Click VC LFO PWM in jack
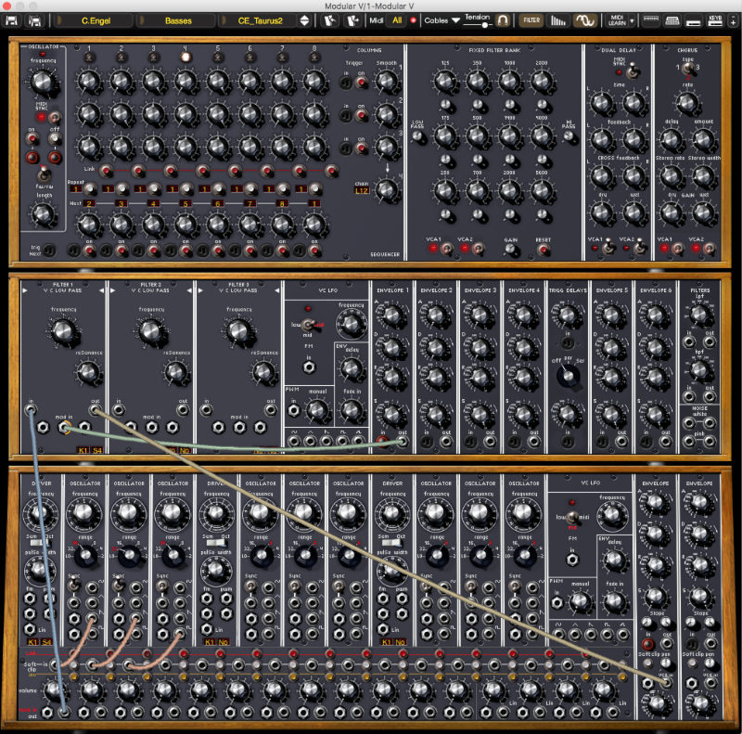742x734 pixels. tap(293, 410)
